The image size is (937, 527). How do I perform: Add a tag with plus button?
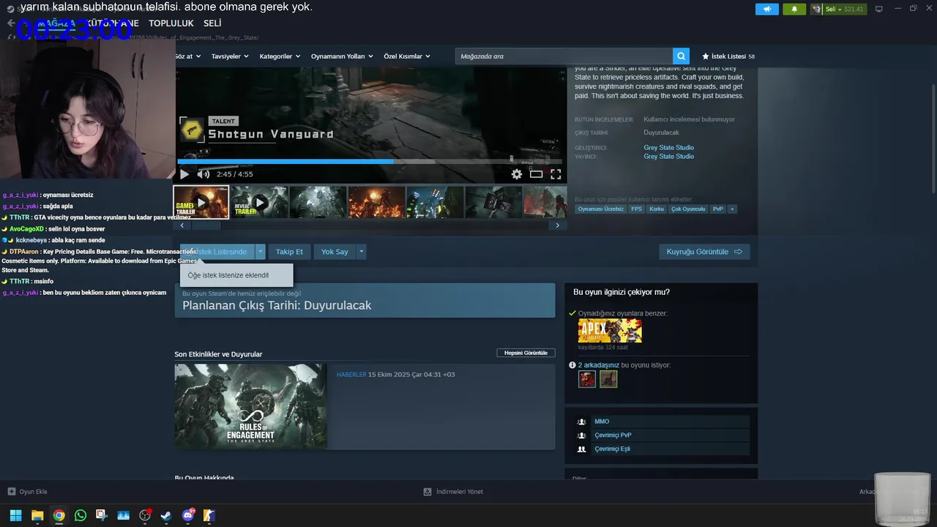pos(732,209)
